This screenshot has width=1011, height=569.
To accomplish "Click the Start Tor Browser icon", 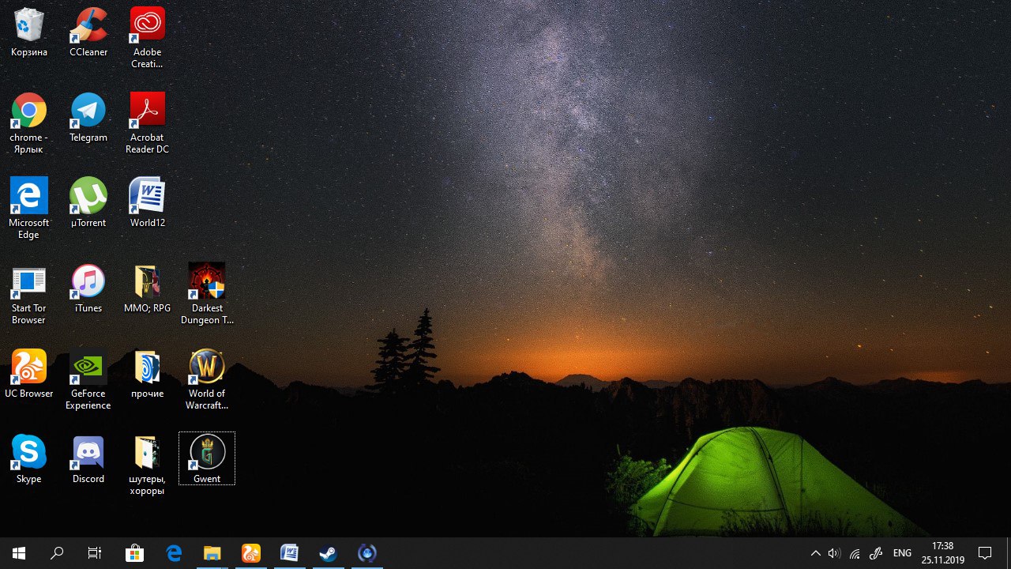I will click(x=29, y=294).
